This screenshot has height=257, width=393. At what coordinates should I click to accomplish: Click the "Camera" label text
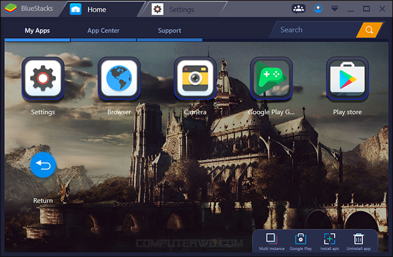pos(195,112)
